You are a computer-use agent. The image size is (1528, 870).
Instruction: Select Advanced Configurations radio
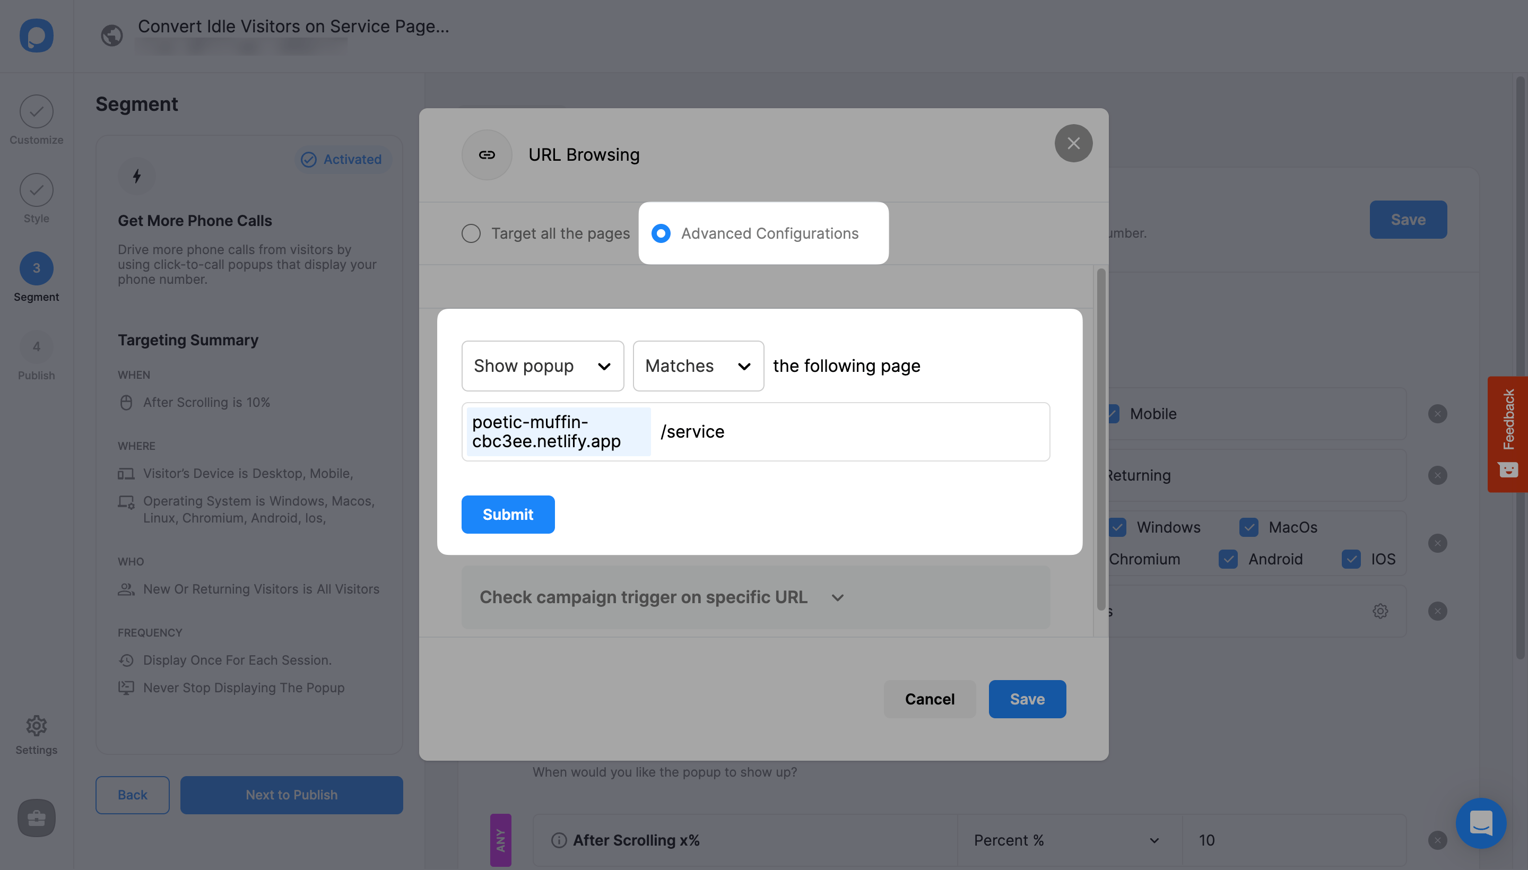pyautogui.click(x=661, y=233)
